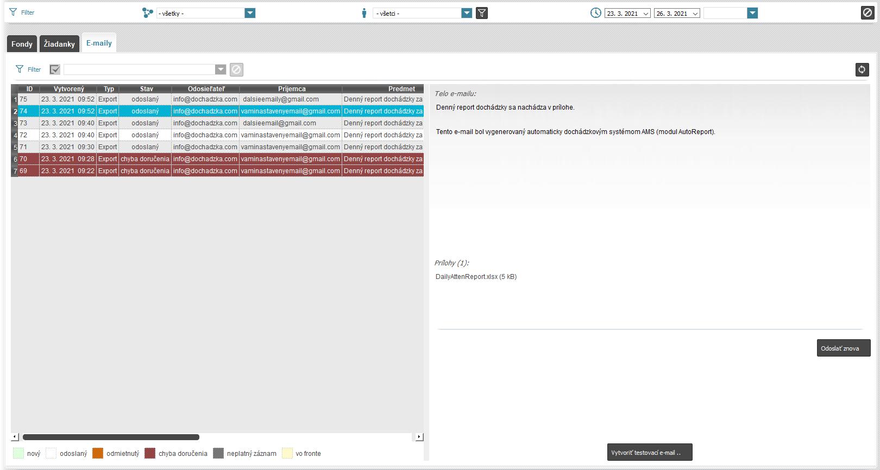Clear the e-mail list filter
Viewport: 880px width, 470px height.
tap(236, 69)
